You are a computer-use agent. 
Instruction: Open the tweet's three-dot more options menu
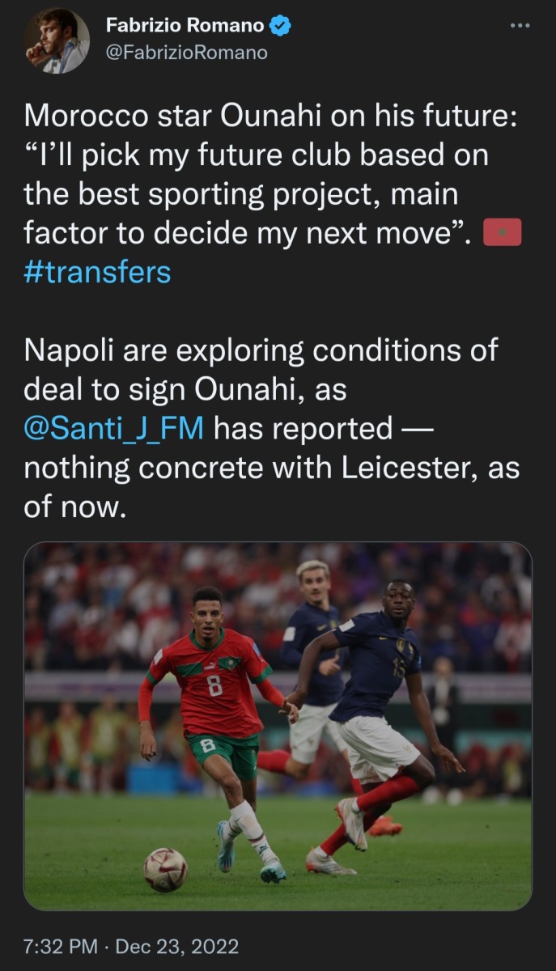click(519, 25)
